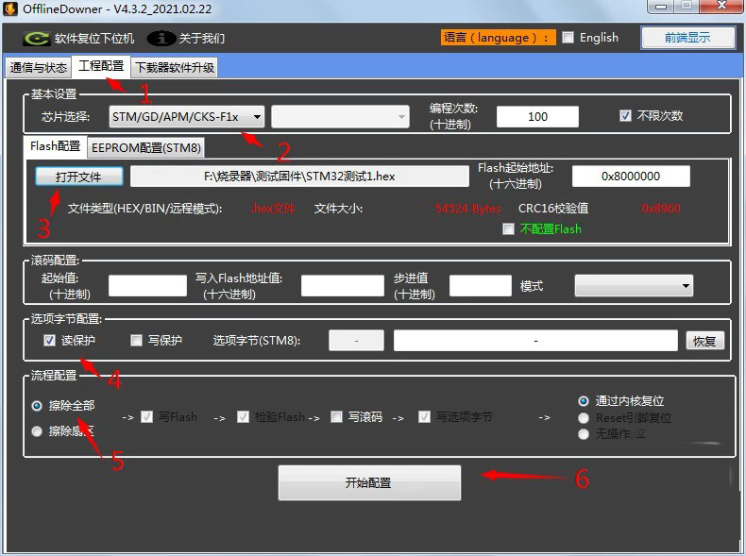Check the 不配置Flash option
Image resolution: width=746 pixels, height=556 pixels.
pos(509,229)
